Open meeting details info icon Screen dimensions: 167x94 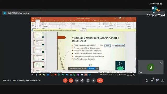pyautogui.click(x=147, y=81)
